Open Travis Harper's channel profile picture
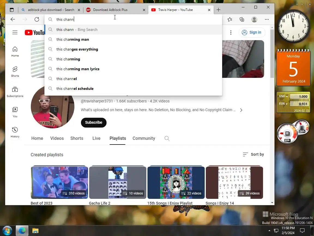This screenshot has width=314, height=236. [x=52, y=107]
